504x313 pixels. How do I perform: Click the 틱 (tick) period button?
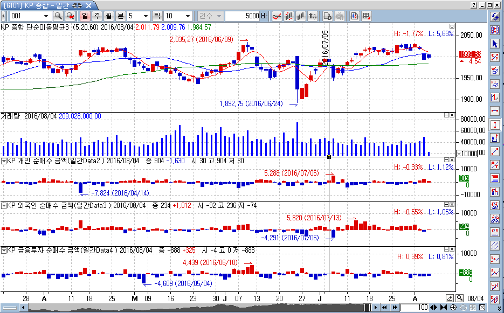(x=157, y=16)
